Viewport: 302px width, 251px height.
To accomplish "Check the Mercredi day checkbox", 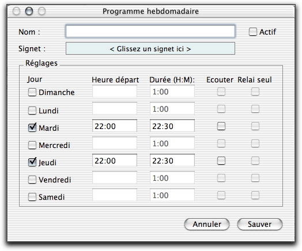I will pyautogui.click(x=32, y=145).
